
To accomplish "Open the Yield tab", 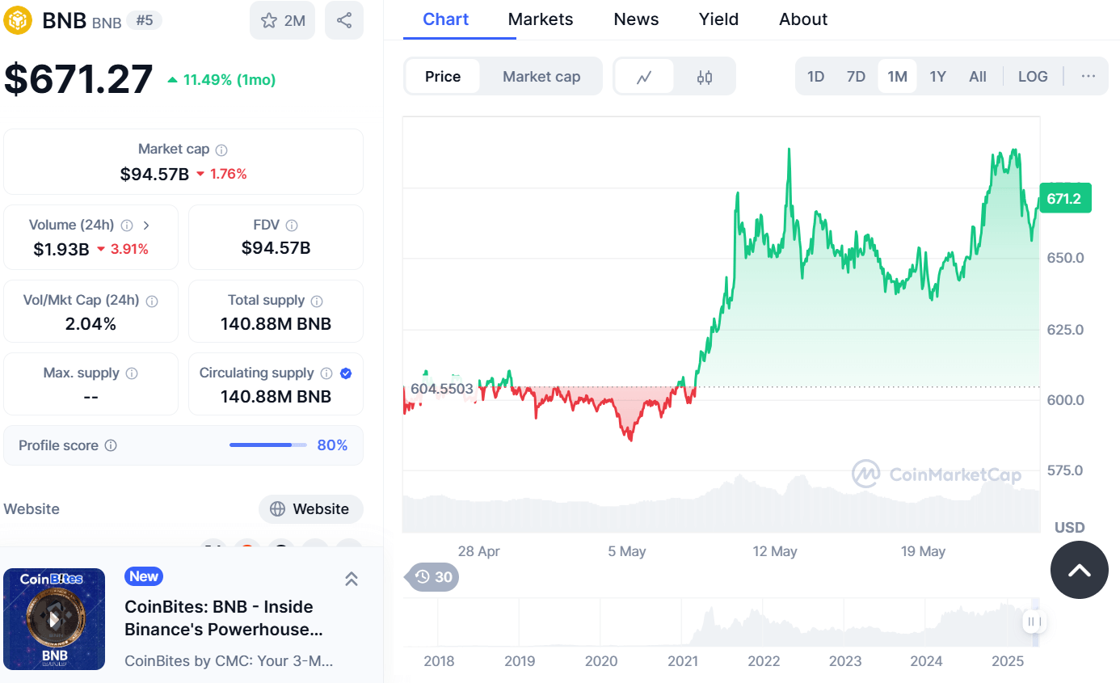I will coord(718,19).
